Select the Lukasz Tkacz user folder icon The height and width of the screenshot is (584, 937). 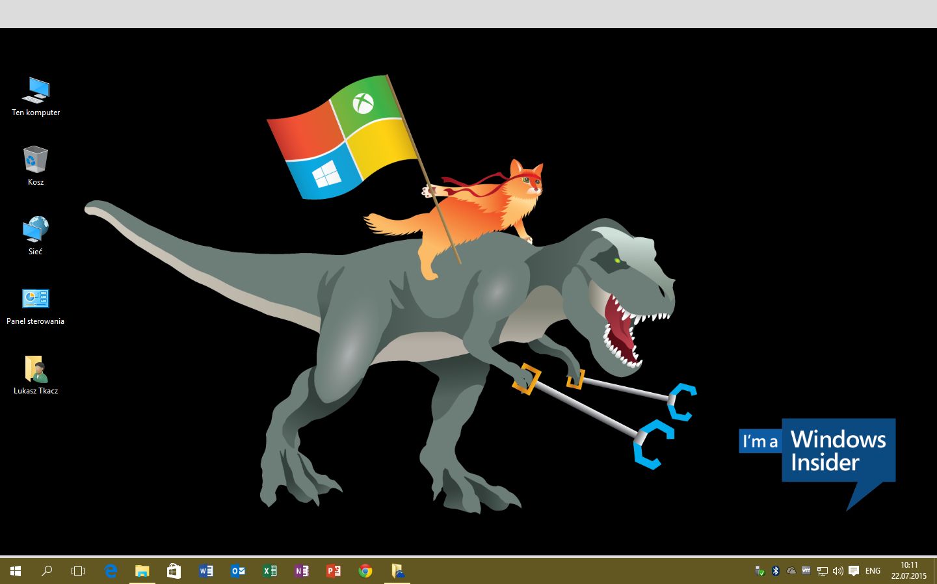(36, 375)
